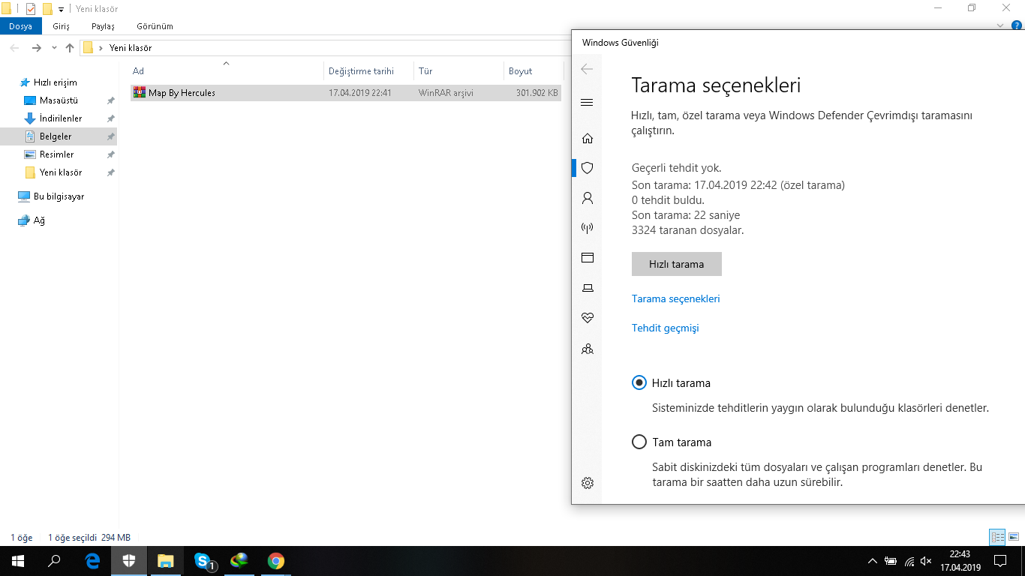
Task: Open Home page in Windows Güvenliği sidebar
Action: pyautogui.click(x=588, y=138)
